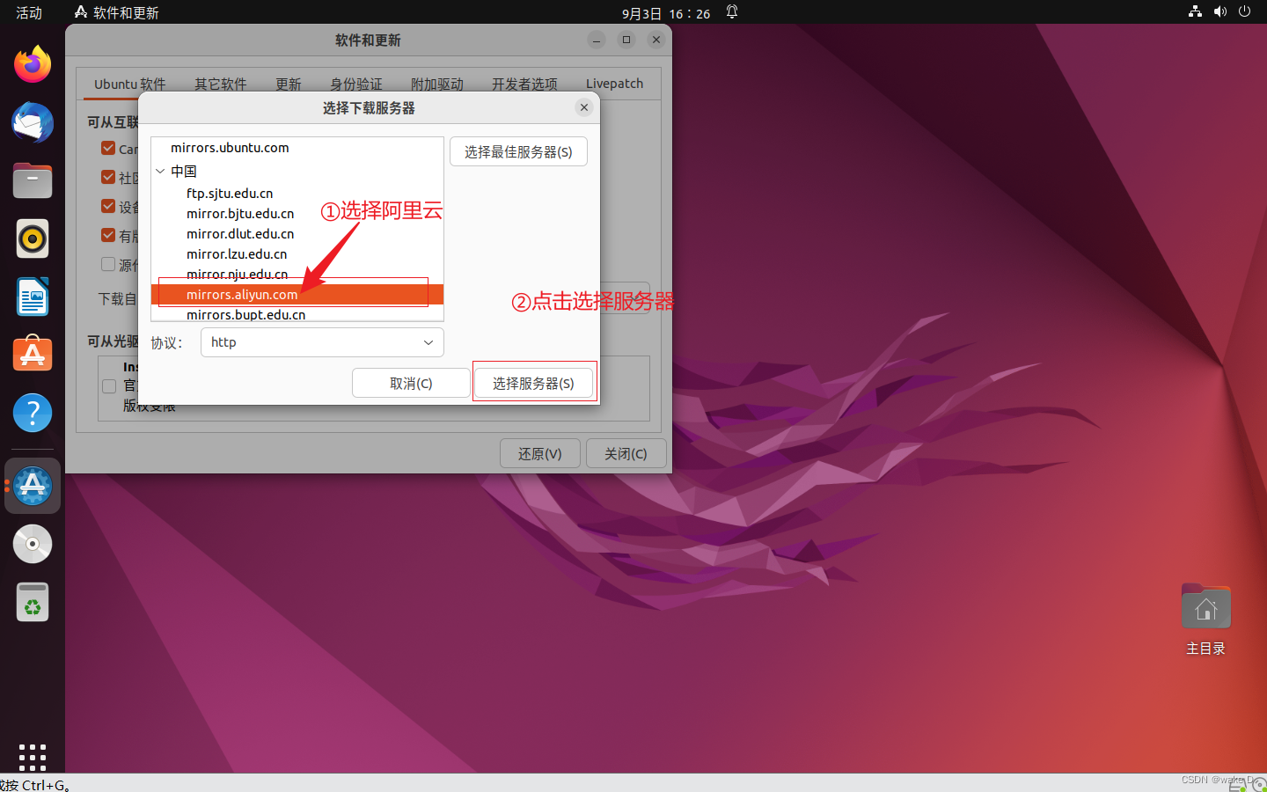The height and width of the screenshot is (792, 1267).
Task: Open the protocol http dropdown
Action: tap(322, 342)
